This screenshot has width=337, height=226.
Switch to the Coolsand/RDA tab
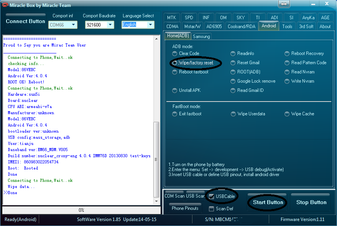pyautogui.click(x=242, y=26)
